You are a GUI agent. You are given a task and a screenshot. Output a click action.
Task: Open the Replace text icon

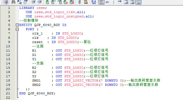(x=19, y=2)
